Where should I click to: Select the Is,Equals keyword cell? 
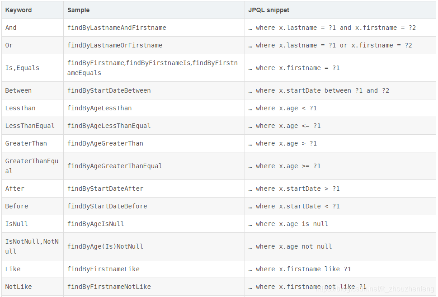pos(22,67)
